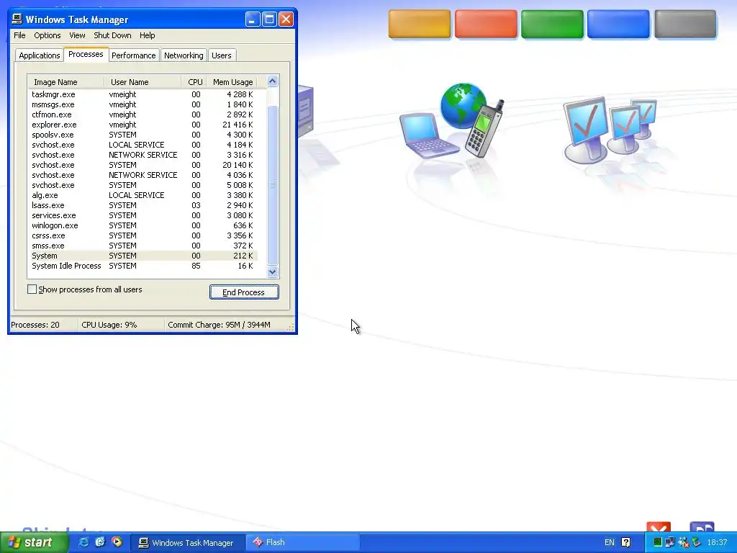This screenshot has height=553, width=737.
Task: Sort by Image Name column header
Action: [65, 82]
